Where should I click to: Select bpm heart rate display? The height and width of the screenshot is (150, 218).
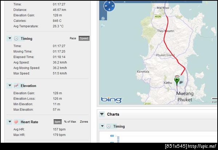57,122
